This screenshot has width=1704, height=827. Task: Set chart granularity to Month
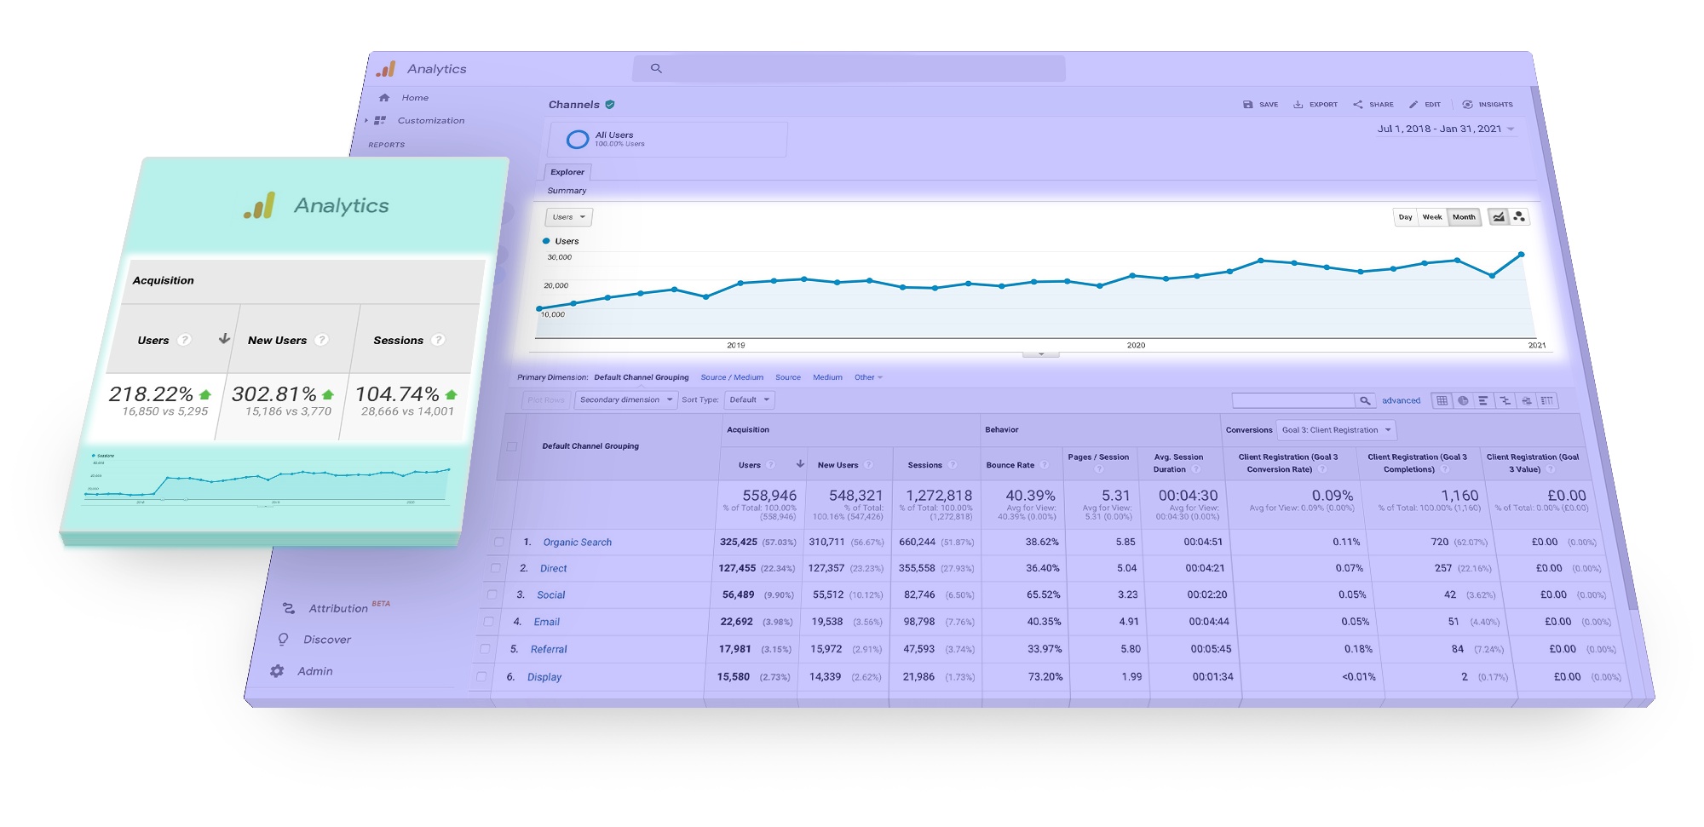1464,217
